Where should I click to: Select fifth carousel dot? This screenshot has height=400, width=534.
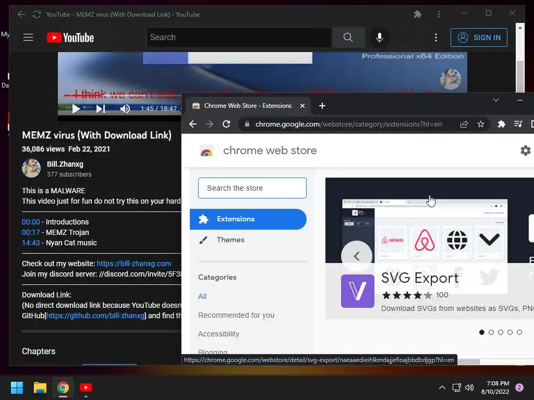[519, 332]
